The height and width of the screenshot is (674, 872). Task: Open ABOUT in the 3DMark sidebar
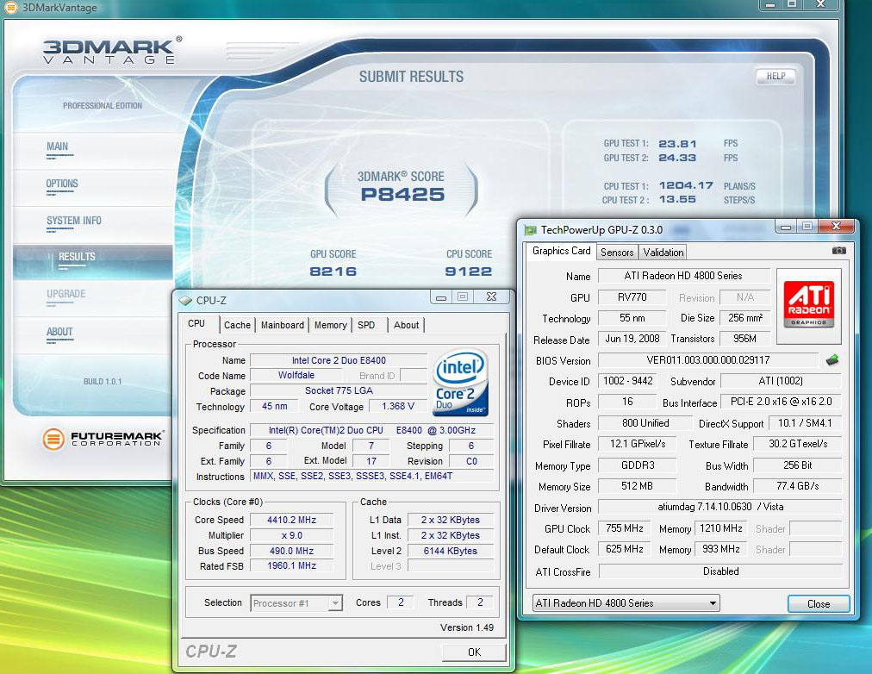click(59, 332)
